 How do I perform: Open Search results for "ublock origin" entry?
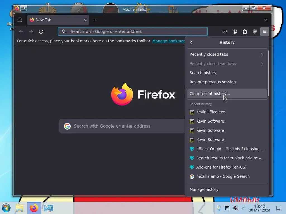pos(227,158)
